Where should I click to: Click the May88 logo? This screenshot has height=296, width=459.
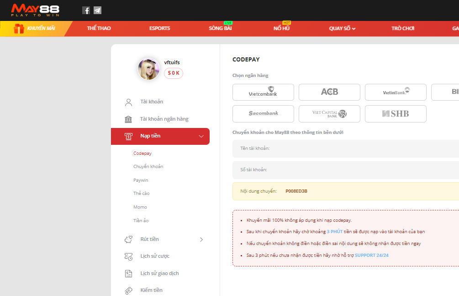click(x=35, y=10)
